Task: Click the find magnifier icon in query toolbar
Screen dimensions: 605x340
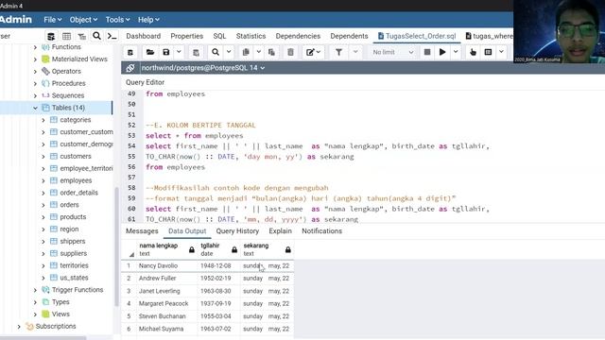Action: pyautogui.click(x=216, y=52)
